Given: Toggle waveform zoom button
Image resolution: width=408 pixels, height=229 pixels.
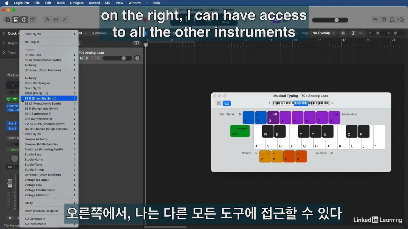Looking at the screenshot, I should pyautogui.click(x=343, y=33).
